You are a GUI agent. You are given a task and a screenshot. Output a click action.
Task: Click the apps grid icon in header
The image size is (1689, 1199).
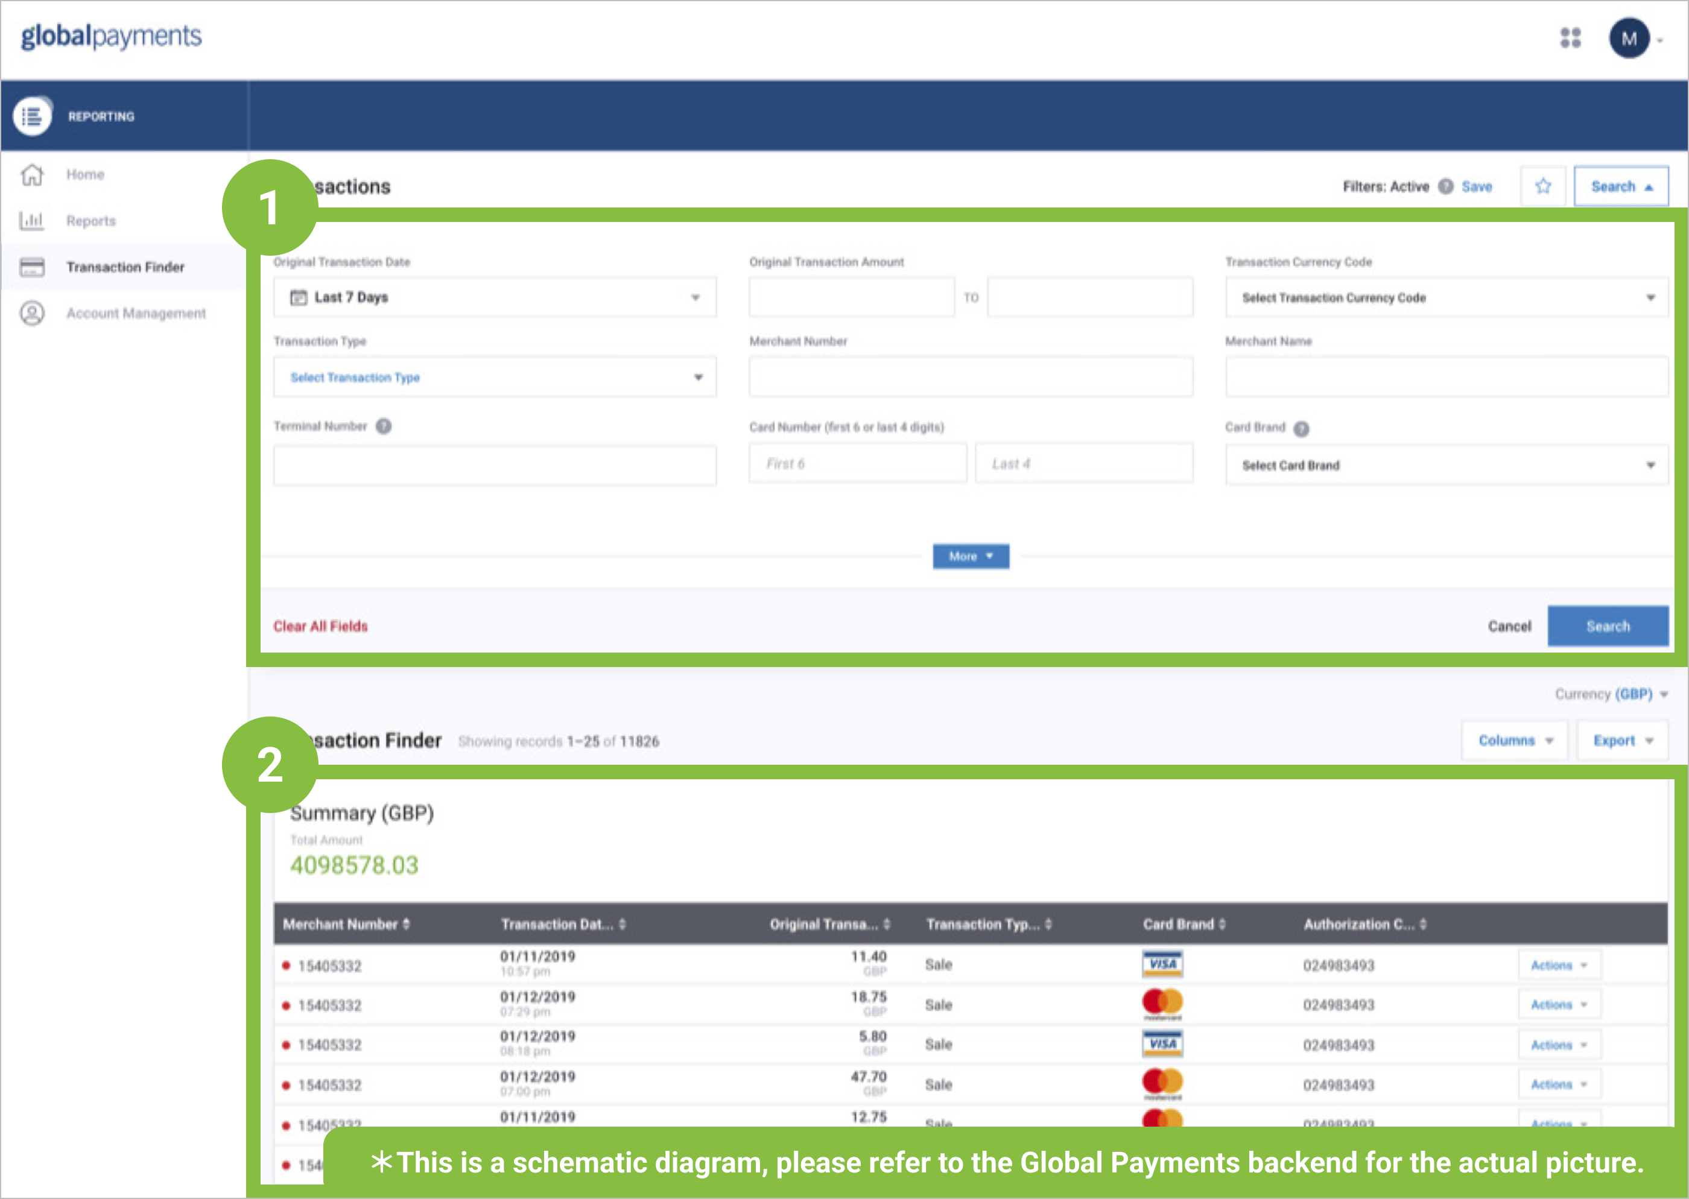coord(1570,37)
